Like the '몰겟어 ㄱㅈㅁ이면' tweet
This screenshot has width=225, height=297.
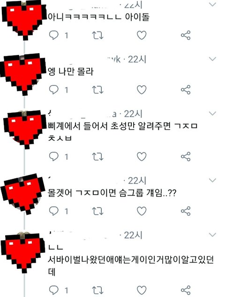142,211
